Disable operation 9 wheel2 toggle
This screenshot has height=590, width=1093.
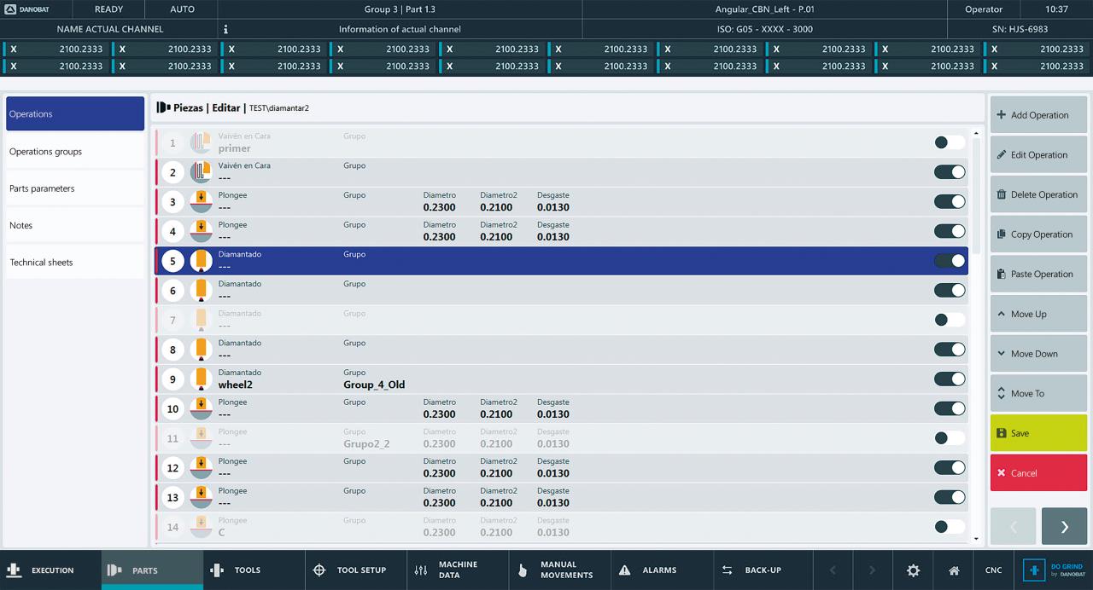(950, 379)
